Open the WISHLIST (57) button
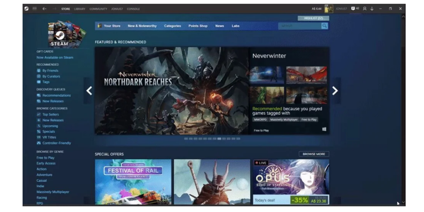Viewport: 424px width, 212px height. pos(313,18)
